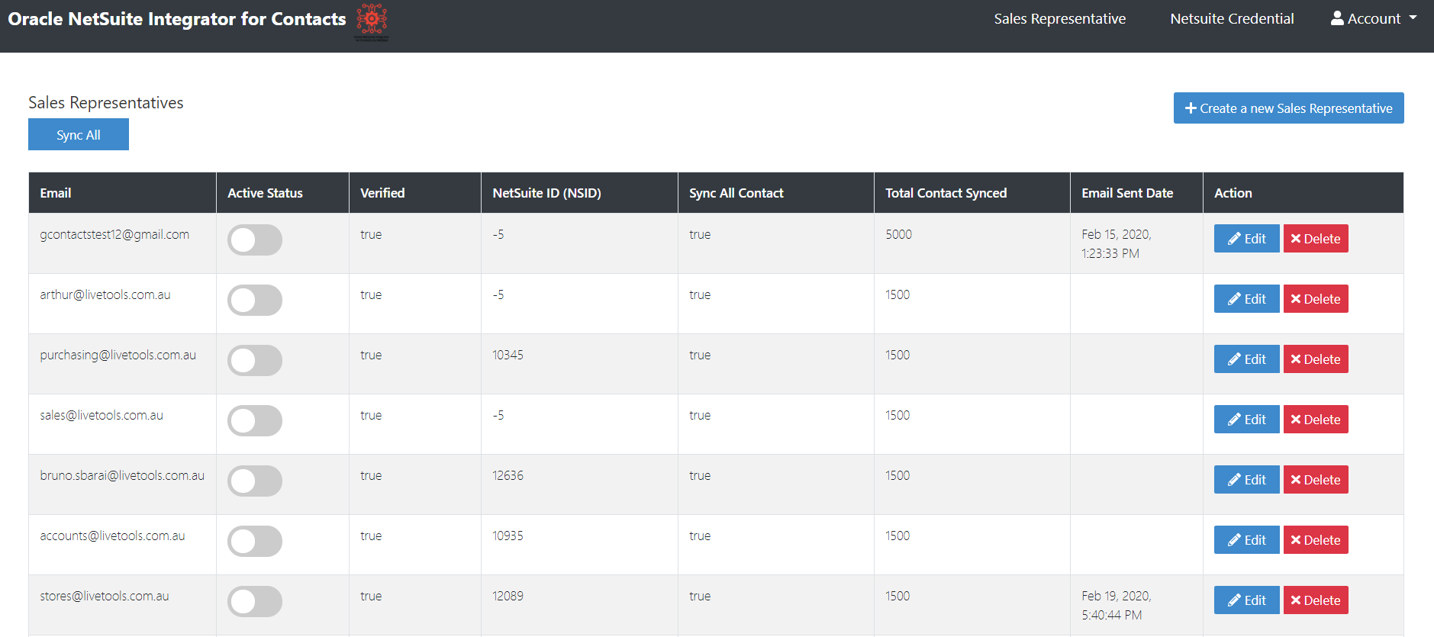Image resolution: width=1434 pixels, height=637 pixels.
Task: Edit purchasing@livetools.com.au entry
Action: 1246,359
